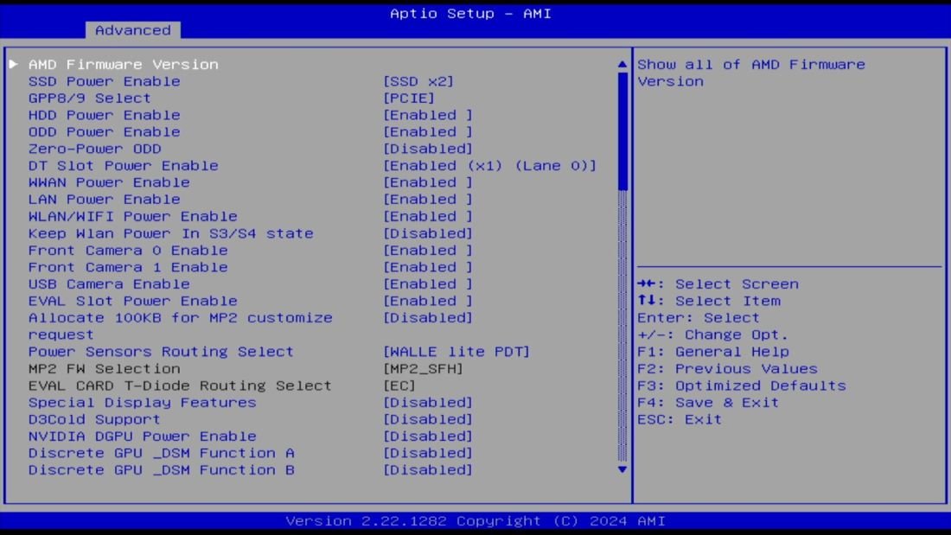Toggle Front Camera 0 Enable value
This screenshot has width=951, height=535.
(x=427, y=251)
